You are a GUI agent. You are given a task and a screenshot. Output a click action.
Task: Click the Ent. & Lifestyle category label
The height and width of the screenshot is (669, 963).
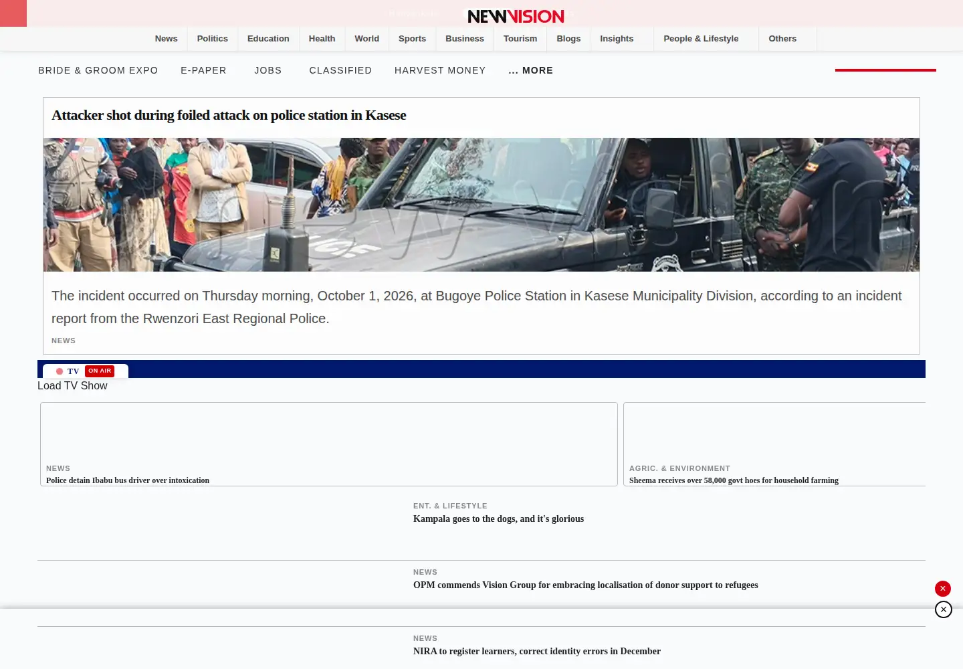click(x=450, y=506)
